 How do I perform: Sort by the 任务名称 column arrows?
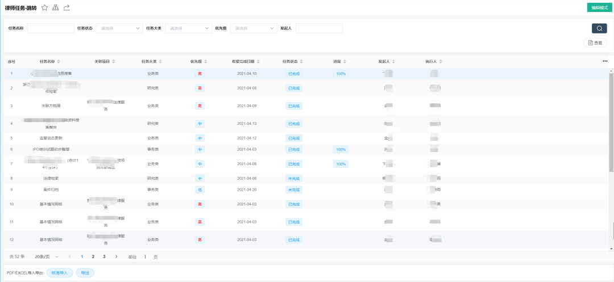pos(59,62)
